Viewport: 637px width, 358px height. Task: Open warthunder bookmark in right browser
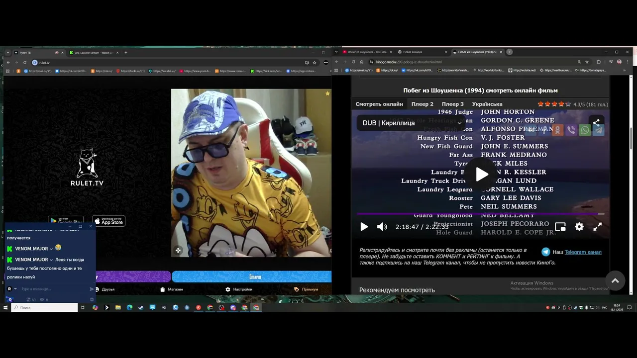click(555, 70)
